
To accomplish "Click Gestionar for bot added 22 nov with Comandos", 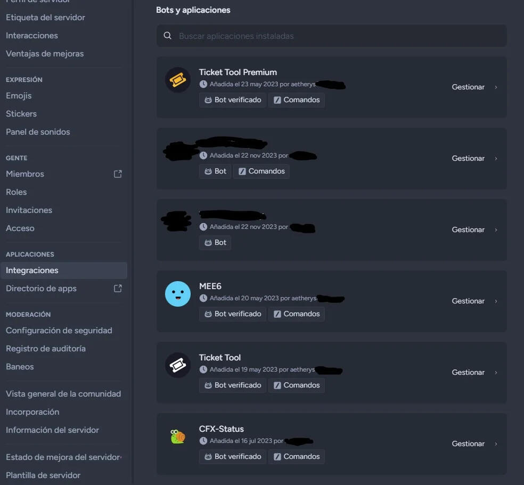I will pos(468,158).
